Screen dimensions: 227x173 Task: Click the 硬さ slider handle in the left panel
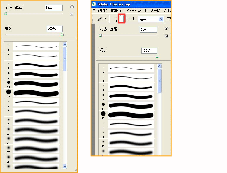coord(62,34)
